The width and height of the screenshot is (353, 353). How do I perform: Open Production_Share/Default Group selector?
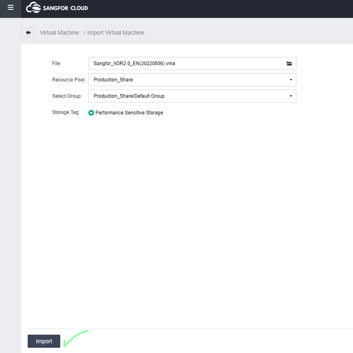coord(191,96)
